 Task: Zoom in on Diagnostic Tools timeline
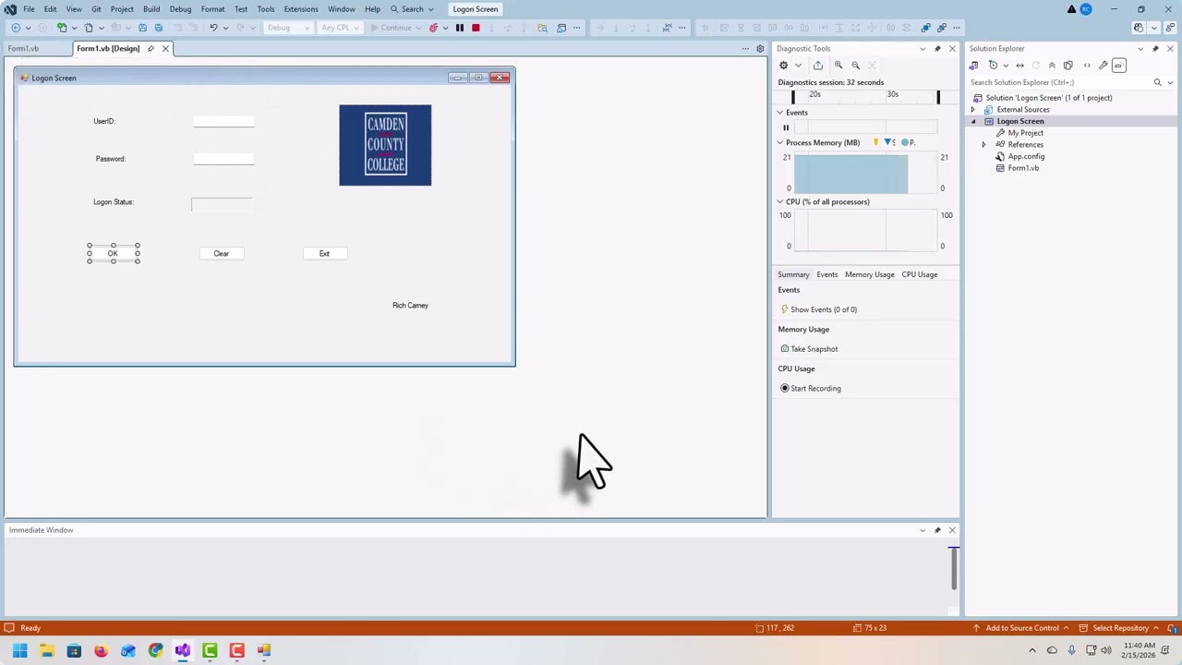tap(838, 66)
